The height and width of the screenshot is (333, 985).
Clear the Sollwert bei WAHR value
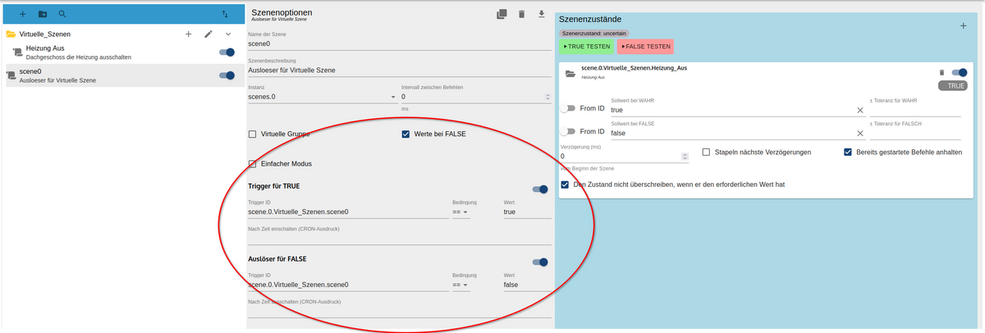point(860,110)
